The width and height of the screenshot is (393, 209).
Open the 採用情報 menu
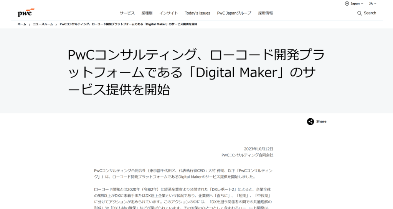(x=266, y=13)
